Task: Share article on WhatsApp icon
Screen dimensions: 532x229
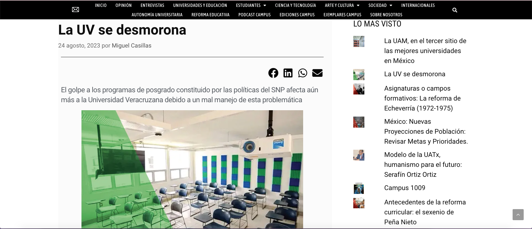Action: (303, 73)
